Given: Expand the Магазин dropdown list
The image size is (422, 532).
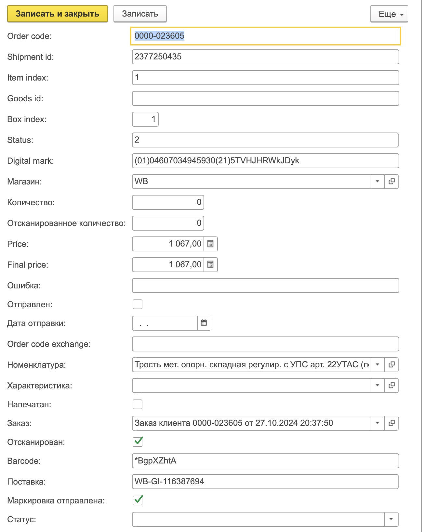Looking at the screenshot, I should pyautogui.click(x=377, y=182).
